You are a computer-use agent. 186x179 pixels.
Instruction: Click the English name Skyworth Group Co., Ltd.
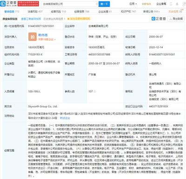[x=43, y=106]
